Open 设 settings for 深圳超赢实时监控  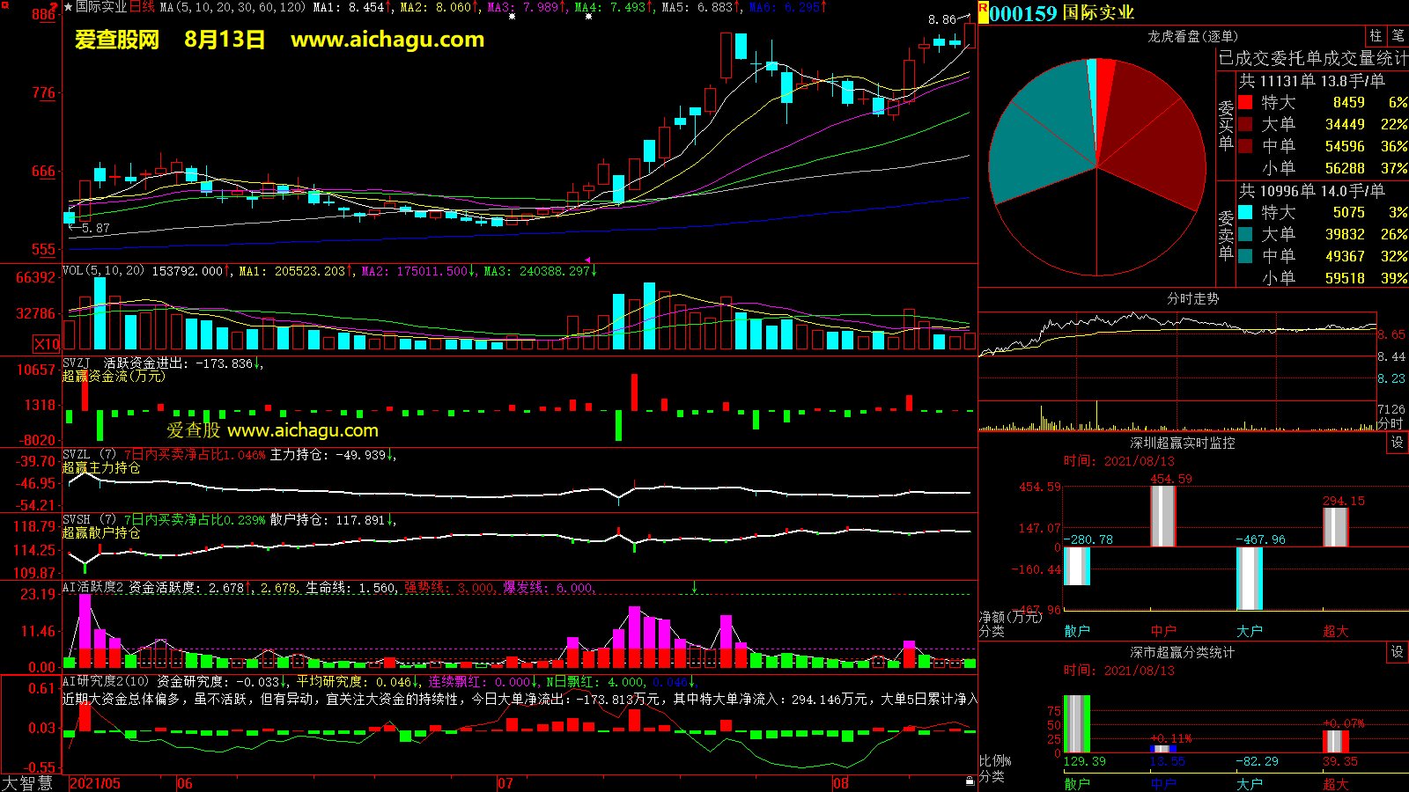pos(1397,443)
